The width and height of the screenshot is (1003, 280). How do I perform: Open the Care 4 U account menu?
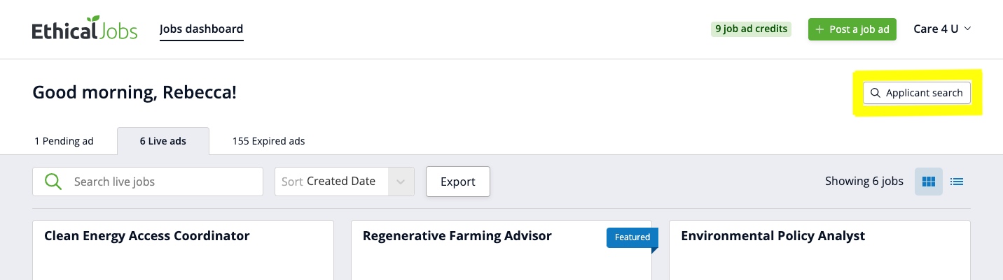click(x=942, y=29)
